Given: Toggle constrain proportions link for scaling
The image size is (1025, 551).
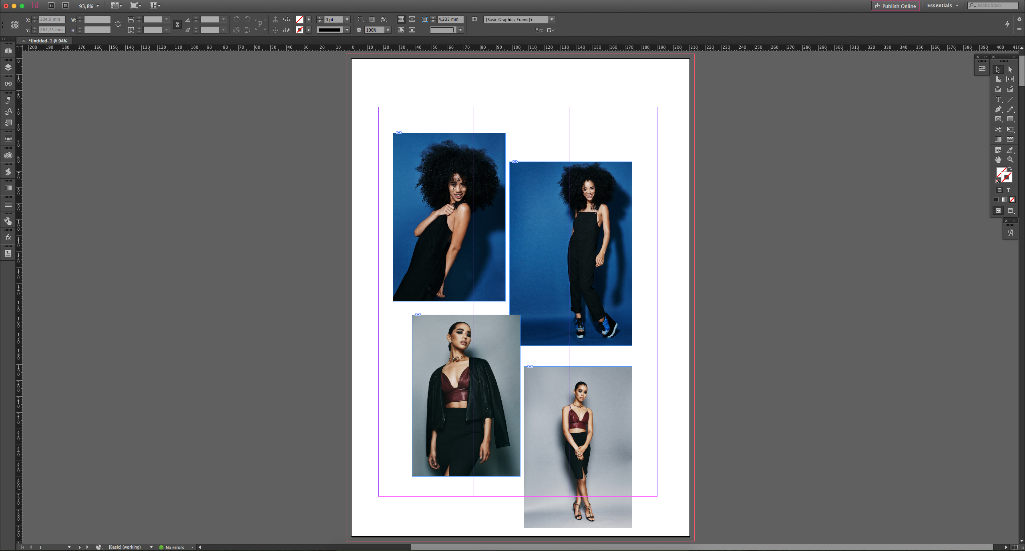Looking at the screenshot, I should (177, 25).
